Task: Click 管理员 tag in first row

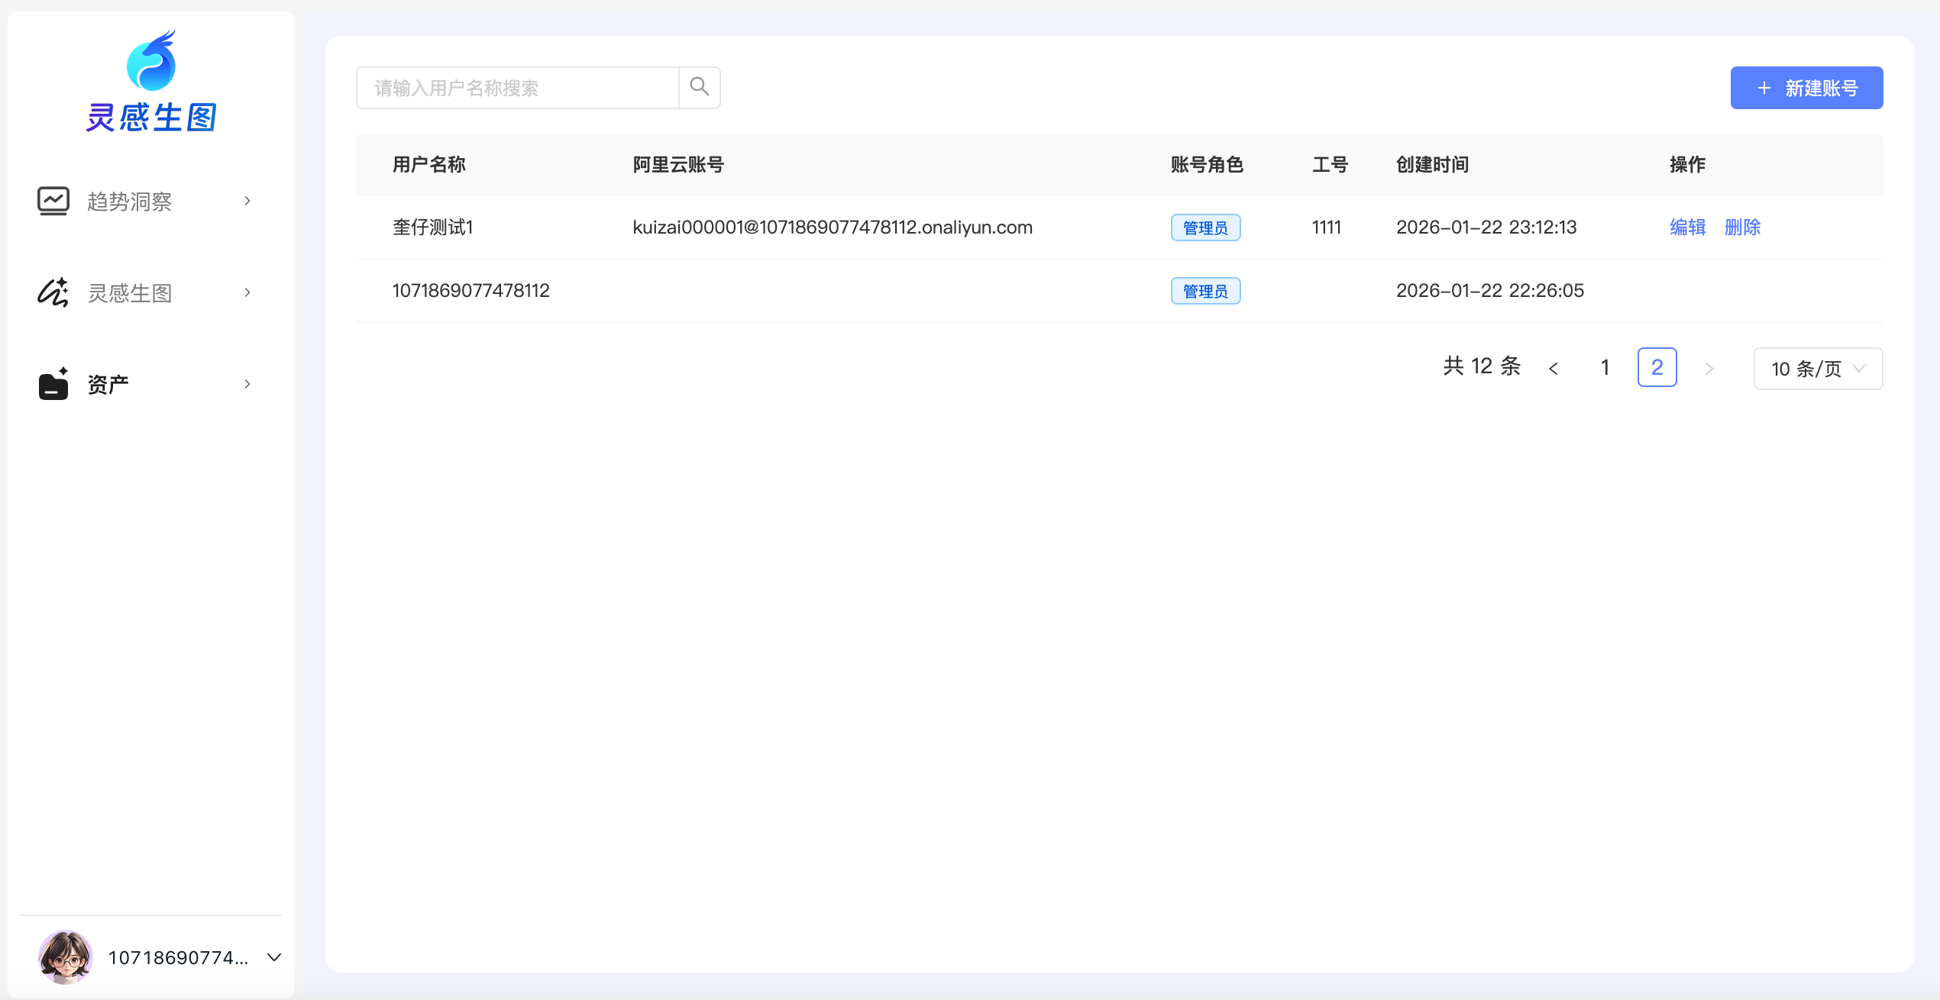Action: click(x=1205, y=227)
